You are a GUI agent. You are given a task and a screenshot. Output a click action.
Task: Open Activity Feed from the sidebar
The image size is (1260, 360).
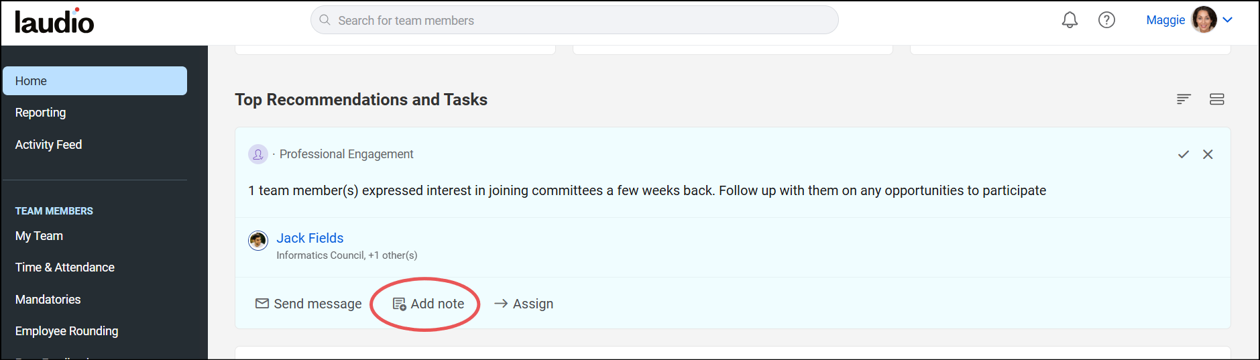[x=48, y=145]
